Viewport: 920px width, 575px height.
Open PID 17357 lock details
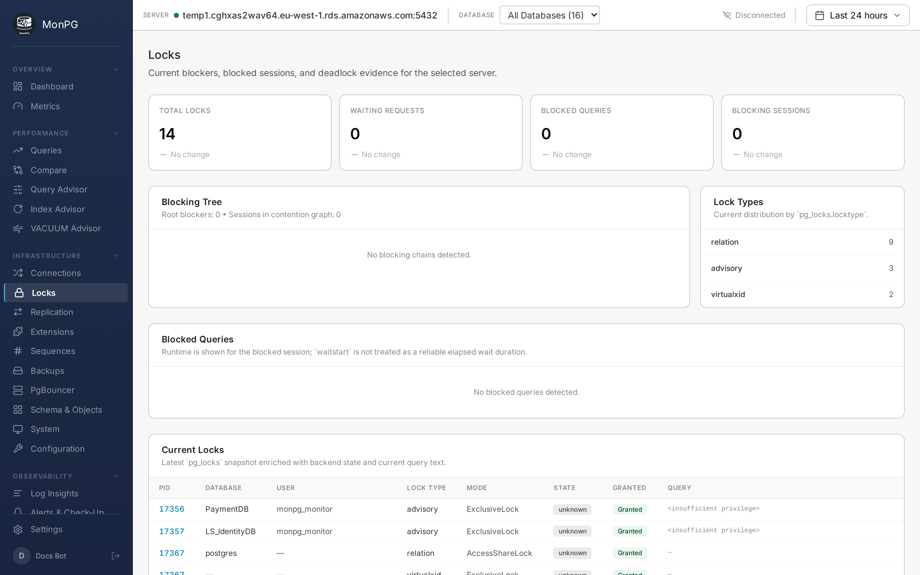tap(172, 531)
